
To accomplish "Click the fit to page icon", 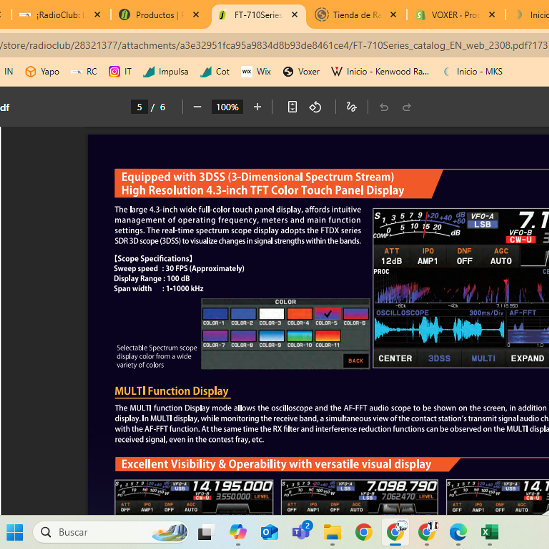I will [292, 107].
